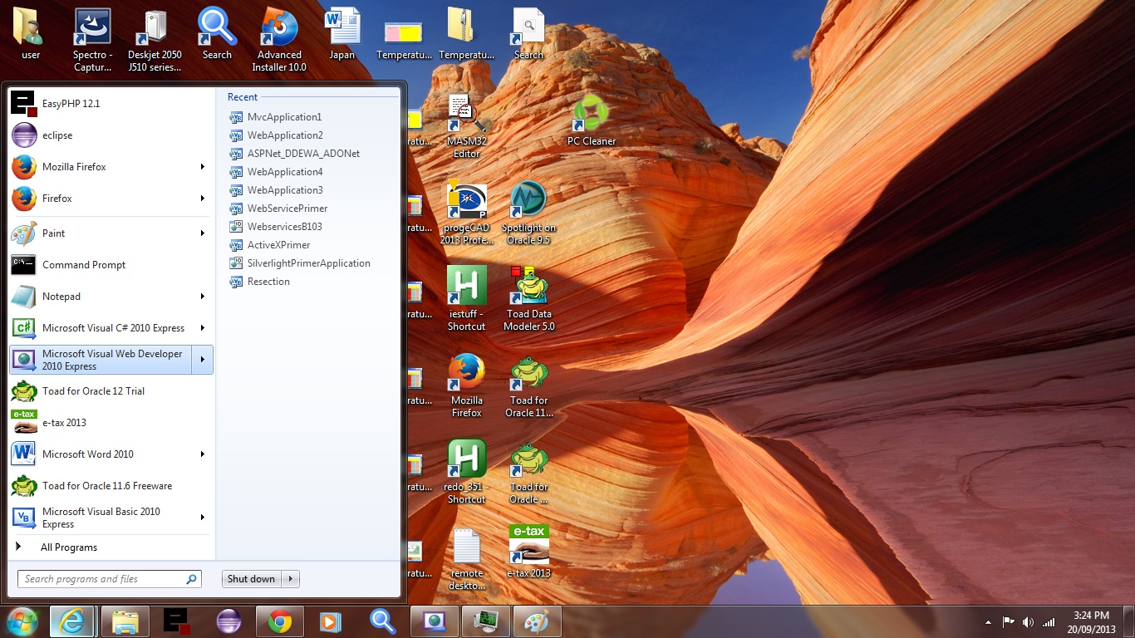Select Microsoft Word 2010 in Start menu
This screenshot has width=1135, height=638.
click(101, 454)
